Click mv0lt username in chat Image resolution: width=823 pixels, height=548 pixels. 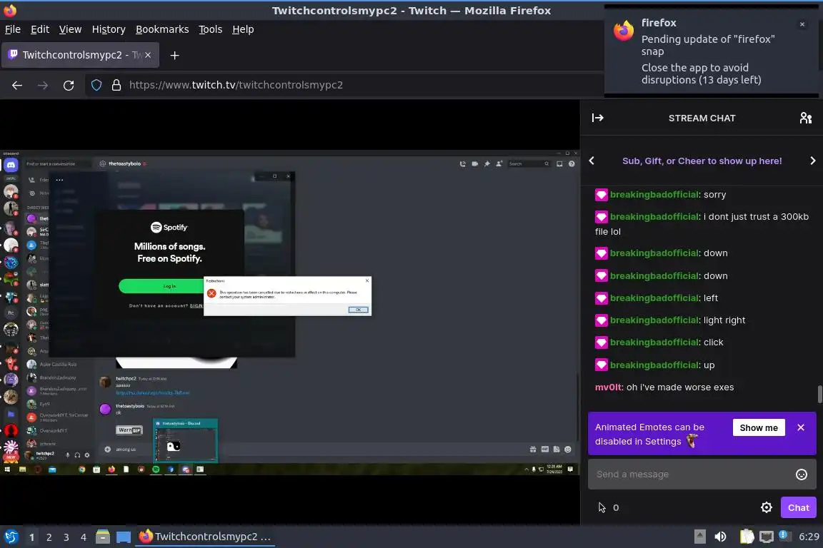[x=608, y=387]
